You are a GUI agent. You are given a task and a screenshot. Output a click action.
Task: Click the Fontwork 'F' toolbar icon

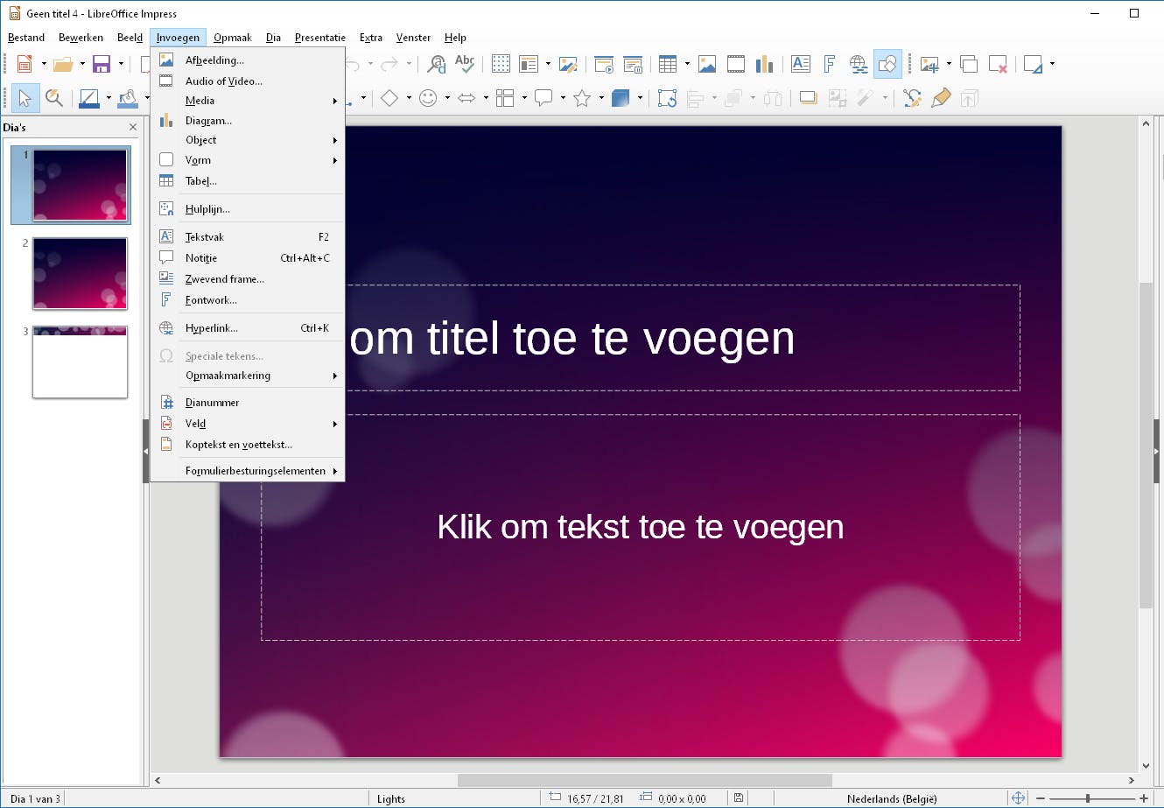829,64
